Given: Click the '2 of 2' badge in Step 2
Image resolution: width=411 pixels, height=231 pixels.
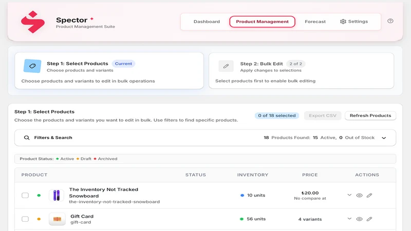Looking at the screenshot, I should coord(296,64).
